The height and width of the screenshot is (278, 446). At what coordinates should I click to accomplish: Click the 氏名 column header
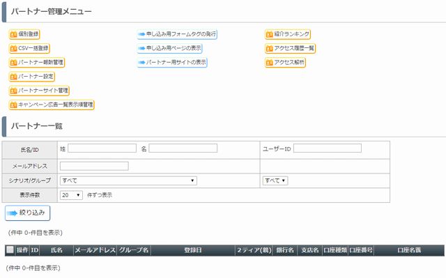pyautogui.click(x=56, y=250)
